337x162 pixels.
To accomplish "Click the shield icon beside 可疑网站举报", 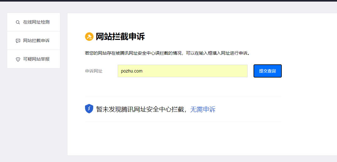I will click(18, 59).
